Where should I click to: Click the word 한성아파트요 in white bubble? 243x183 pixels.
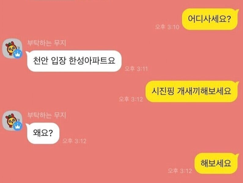coord(92,61)
